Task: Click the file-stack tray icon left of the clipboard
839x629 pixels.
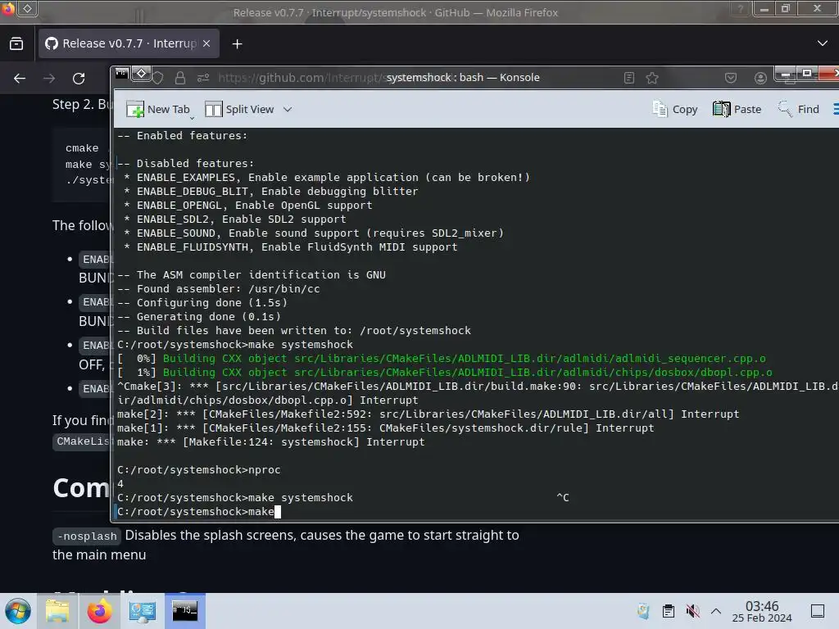Action: click(643, 611)
